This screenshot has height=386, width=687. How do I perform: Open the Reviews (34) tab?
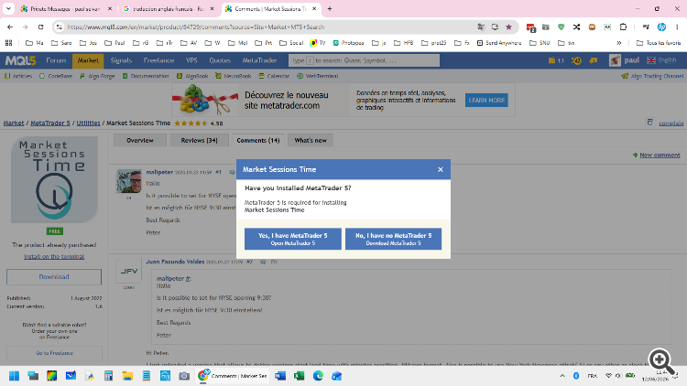pos(199,141)
